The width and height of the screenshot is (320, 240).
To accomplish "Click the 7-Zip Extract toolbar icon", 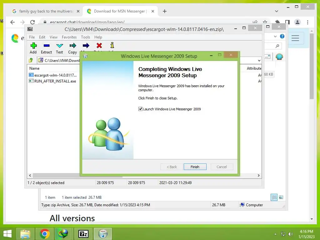I will [x=46, y=48].
